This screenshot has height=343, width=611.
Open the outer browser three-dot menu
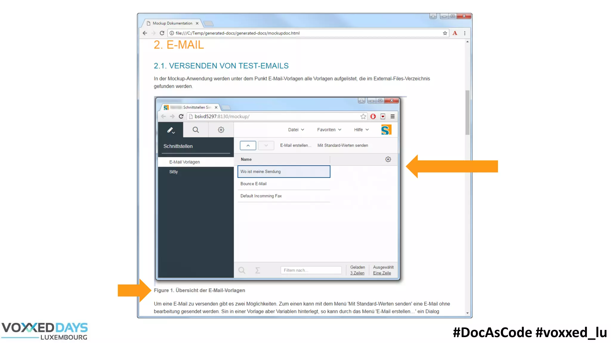click(x=465, y=33)
